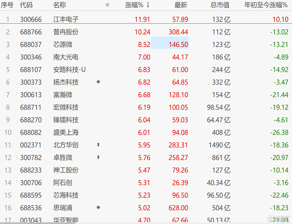292x224 pixels.
Task: Click the marker icon on the 北方华创 row
Action: (98, 145)
